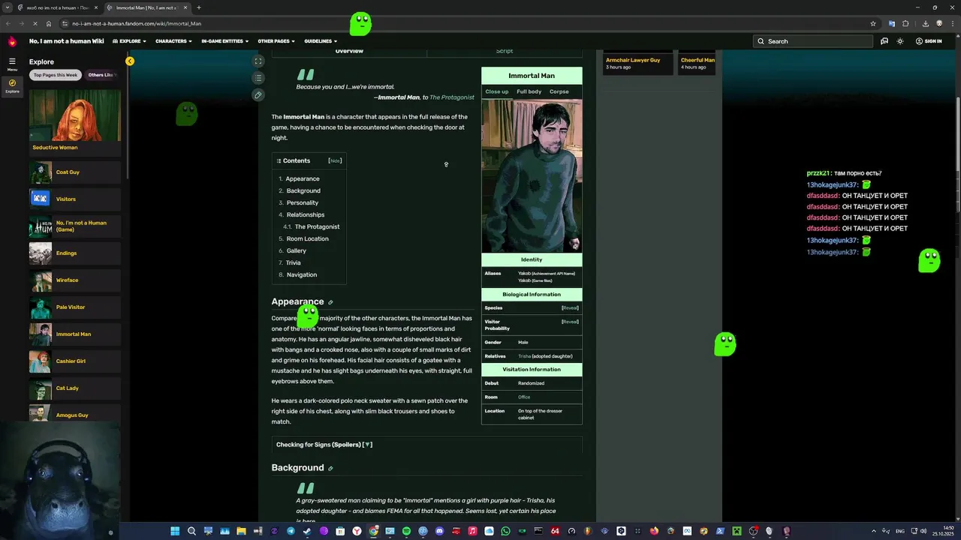Open WhatsApp from the taskbar
961x540 pixels.
click(505, 531)
